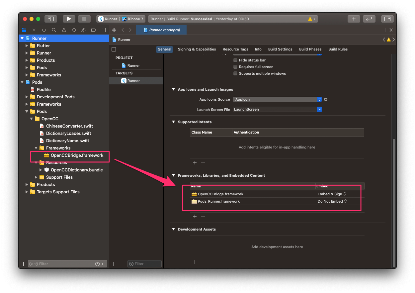Switch to Resource Tags tab
The width and height of the screenshot is (415, 293).
235,49
